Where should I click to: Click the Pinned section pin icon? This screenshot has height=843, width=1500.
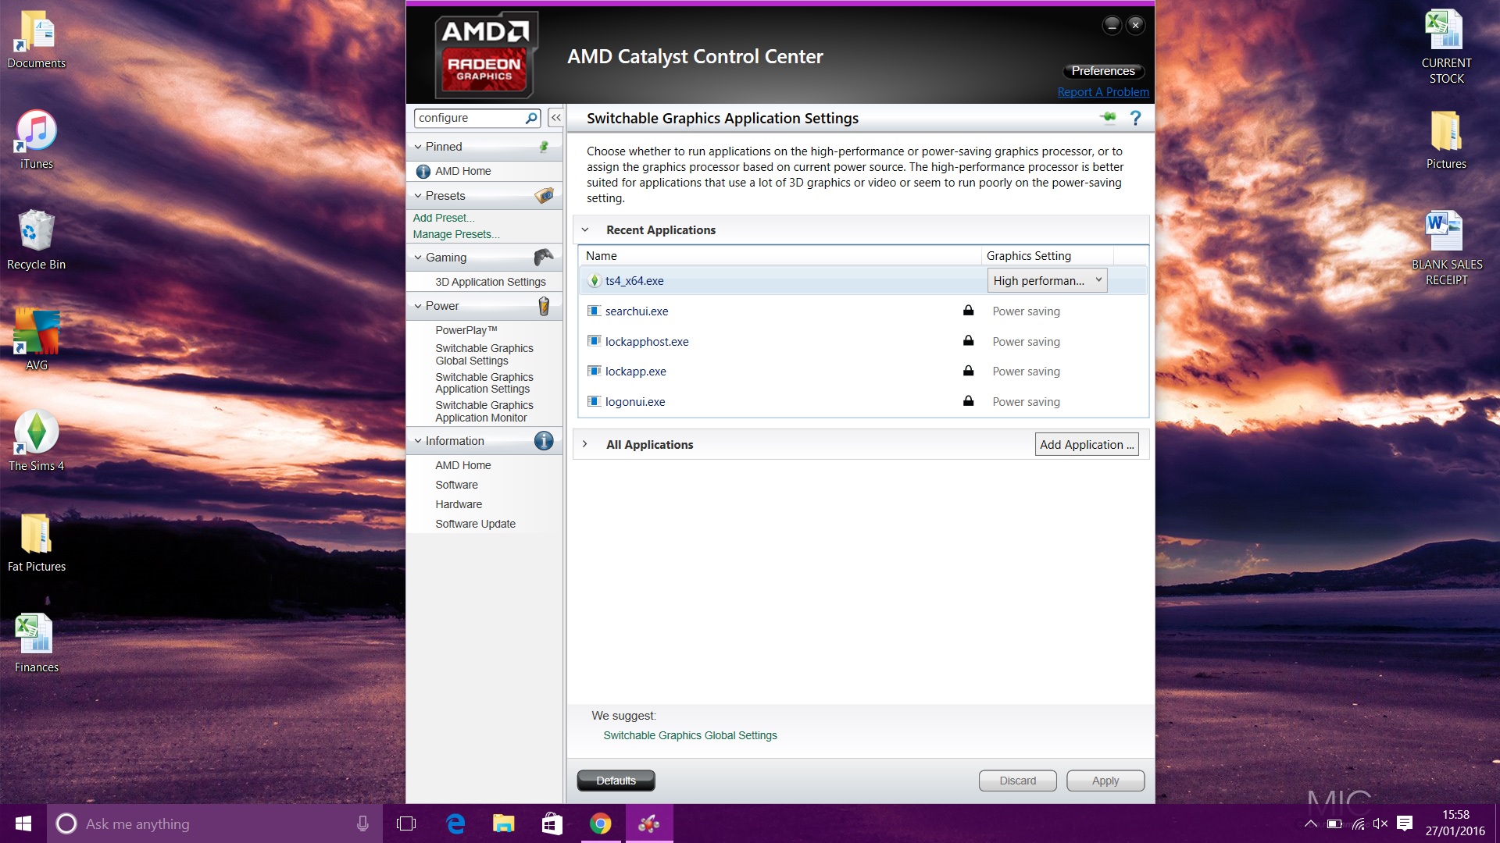(544, 146)
